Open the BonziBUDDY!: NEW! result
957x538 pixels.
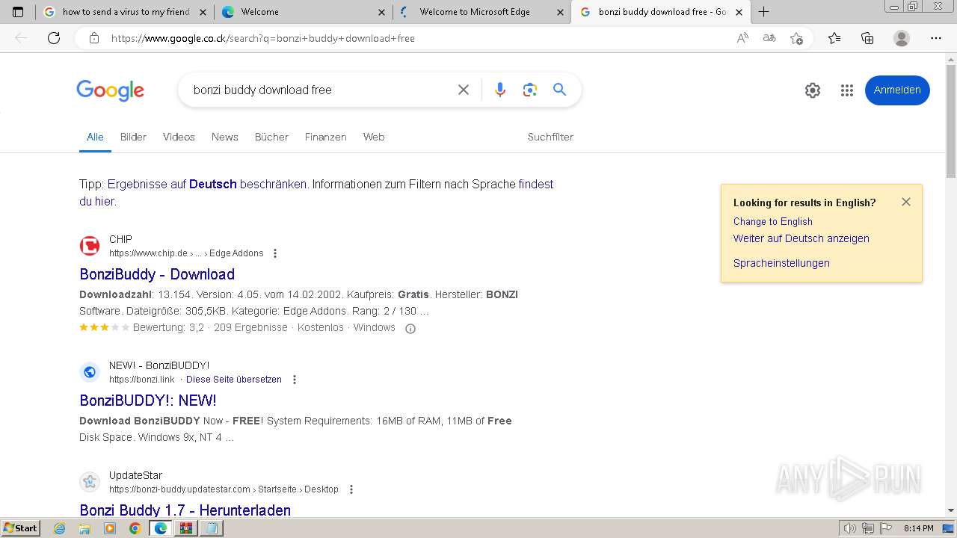click(148, 401)
